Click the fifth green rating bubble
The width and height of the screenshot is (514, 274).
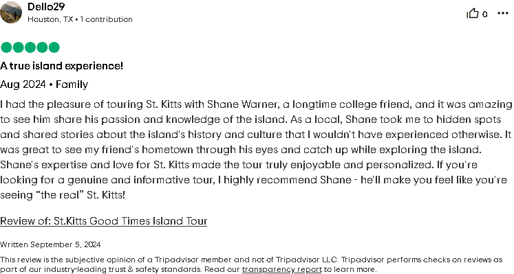pos(54,47)
